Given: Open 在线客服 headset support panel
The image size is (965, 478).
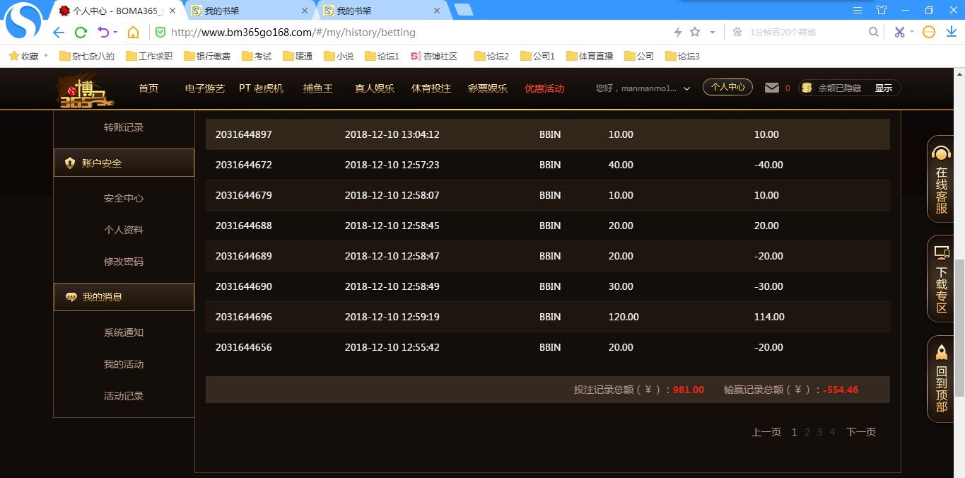Looking at the screenshot, I should (x=941, y=179).
